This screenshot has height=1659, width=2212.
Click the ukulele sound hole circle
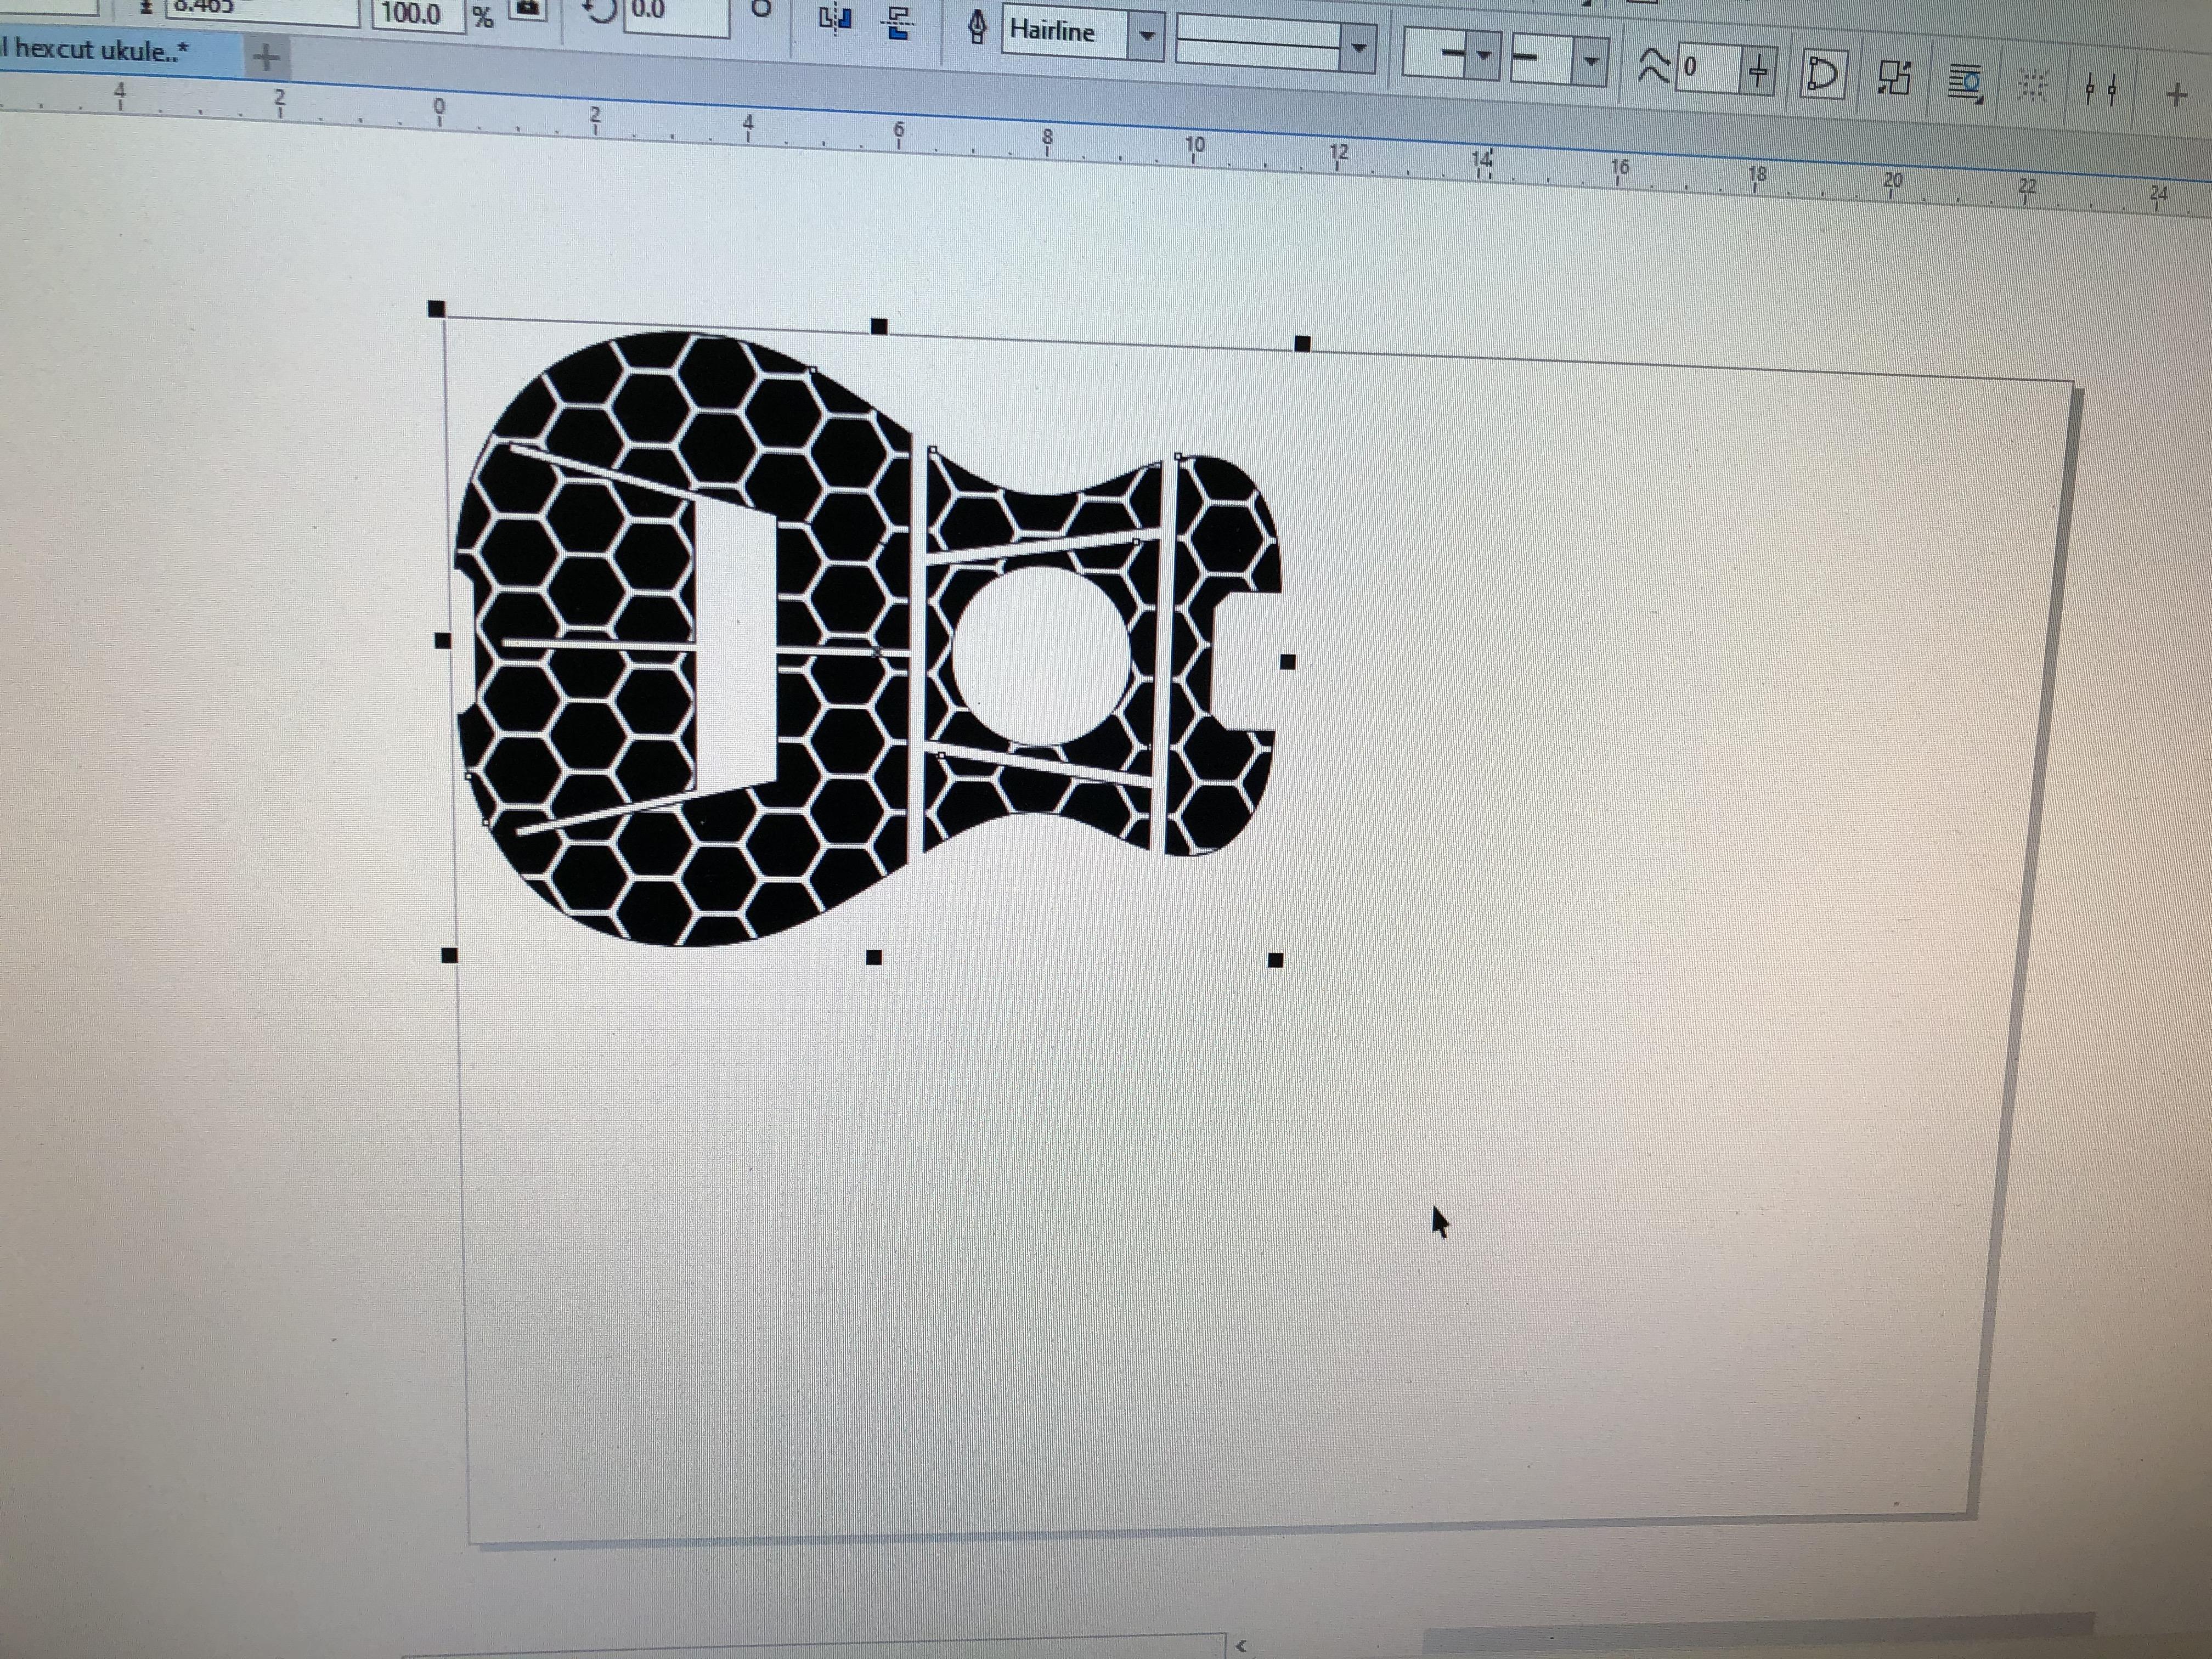[x=1040, y=657]
